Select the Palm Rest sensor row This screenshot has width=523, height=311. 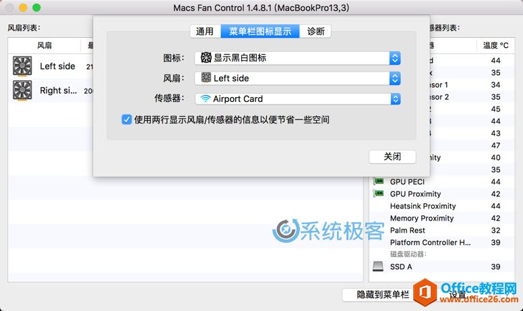(x=441, y=230)
